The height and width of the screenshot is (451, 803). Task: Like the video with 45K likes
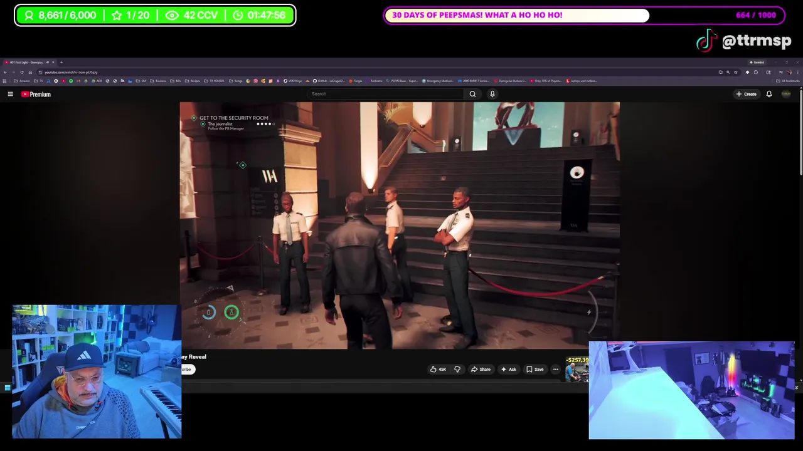coord(438,370)
